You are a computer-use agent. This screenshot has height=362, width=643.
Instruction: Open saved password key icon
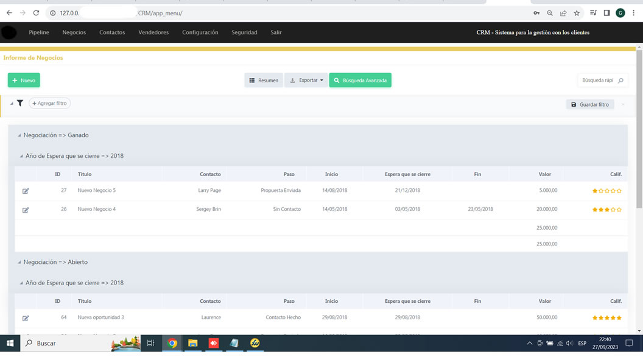pos(536,13)
